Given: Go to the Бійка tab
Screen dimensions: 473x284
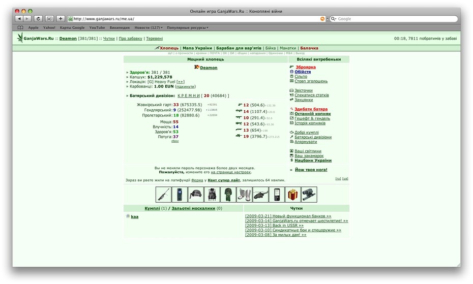Looking at the screenshot, I should point(270,48).
